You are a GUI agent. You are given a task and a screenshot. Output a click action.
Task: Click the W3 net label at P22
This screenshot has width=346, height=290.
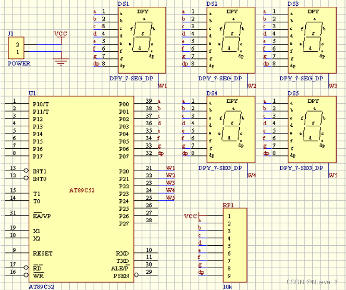coord(170,183)
